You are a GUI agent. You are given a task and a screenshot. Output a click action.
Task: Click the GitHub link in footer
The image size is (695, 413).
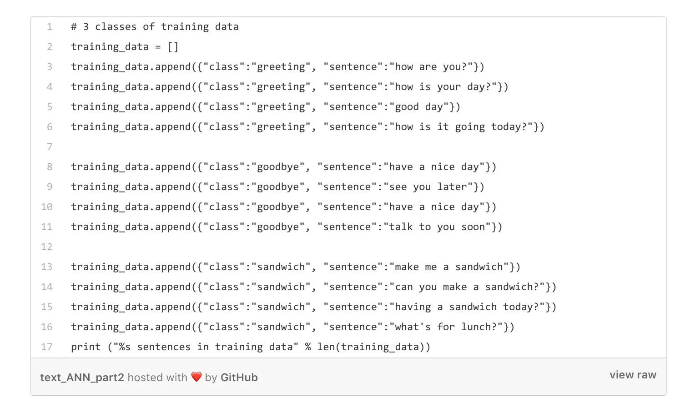coord(239,378)
